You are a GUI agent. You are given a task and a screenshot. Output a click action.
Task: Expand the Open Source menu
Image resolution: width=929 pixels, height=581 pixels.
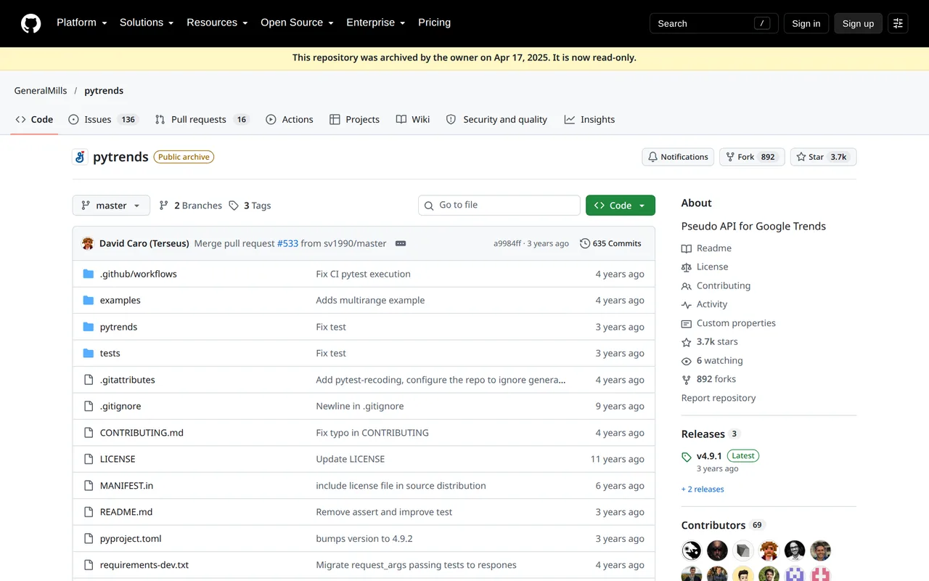[297, 23]
